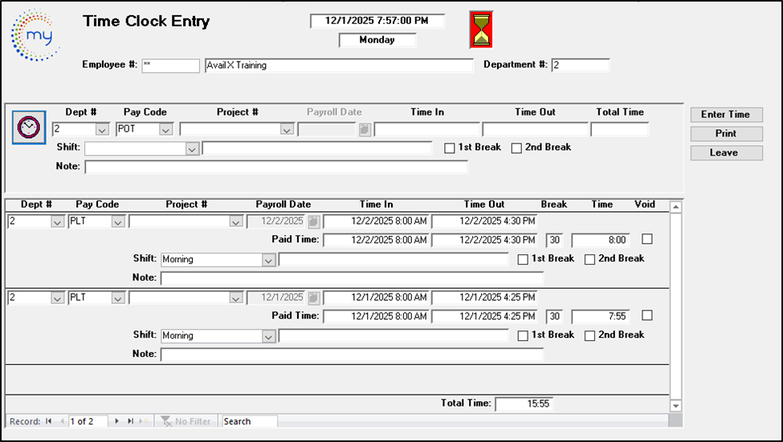Viewport: 783px width, 442px height.
Task: Expand the POT Pay Code dropdown
Action: 165,129
